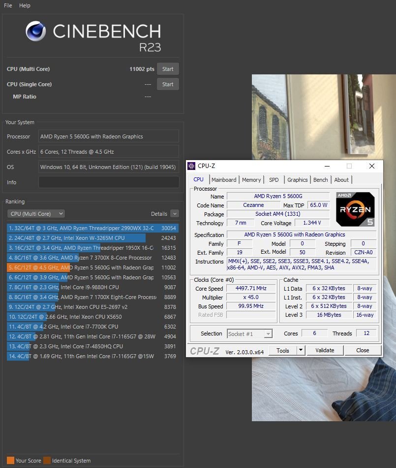Click the empty Info text field
This screenshot has width=396, height=468.
[x=109, y=182]
